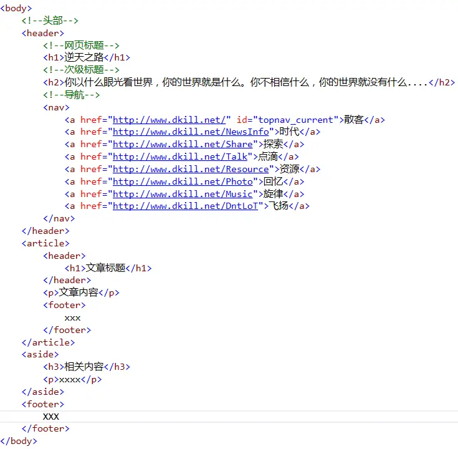Click the 旋律 anchor text

pos(273,193)
